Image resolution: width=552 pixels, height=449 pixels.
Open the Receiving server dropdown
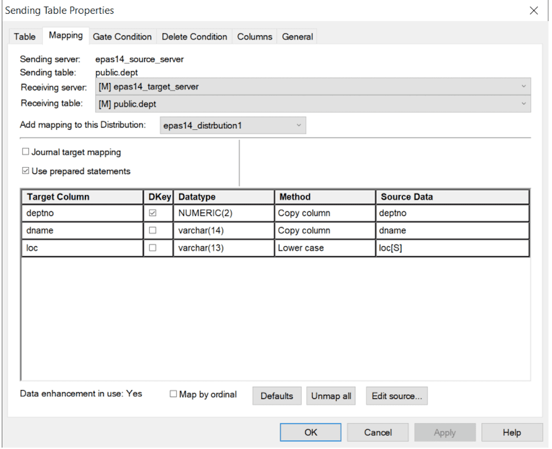pos(524,86)
